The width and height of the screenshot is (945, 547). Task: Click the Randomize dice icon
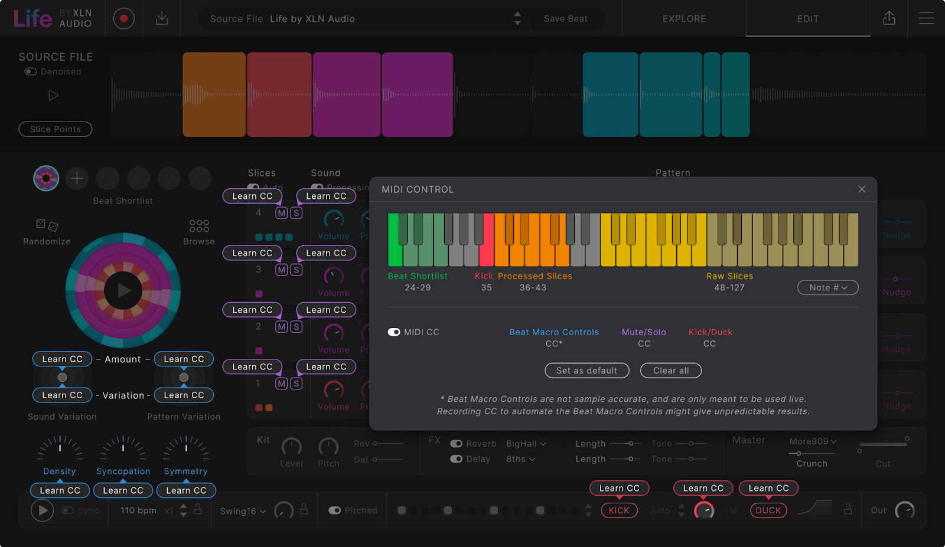47,225
